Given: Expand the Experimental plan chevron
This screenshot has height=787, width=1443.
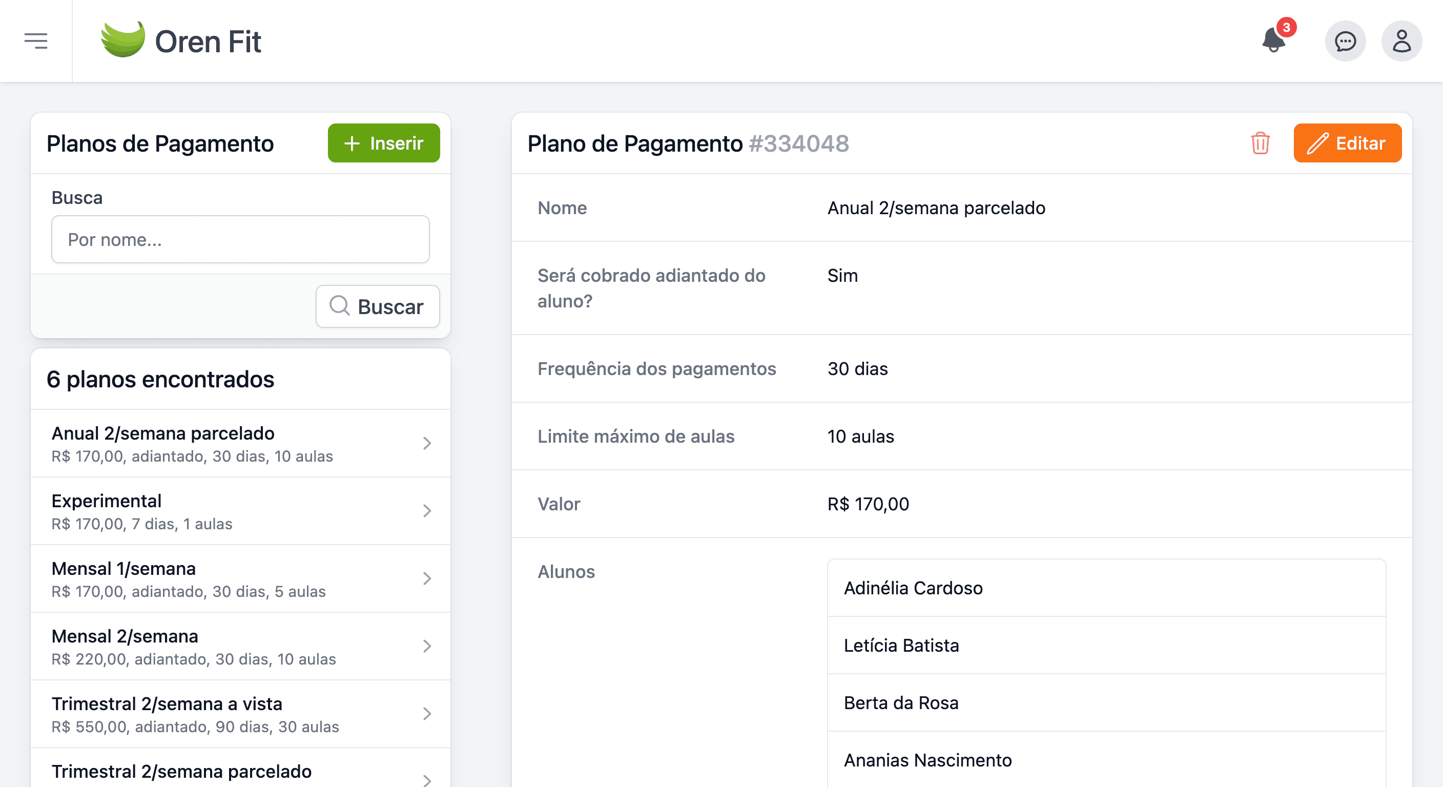Looking at the screenshot, I should 427,511.
